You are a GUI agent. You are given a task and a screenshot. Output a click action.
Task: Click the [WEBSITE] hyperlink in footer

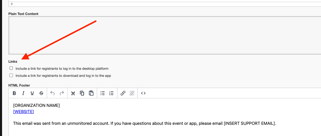pyautogui.click(x=24, y=112)
